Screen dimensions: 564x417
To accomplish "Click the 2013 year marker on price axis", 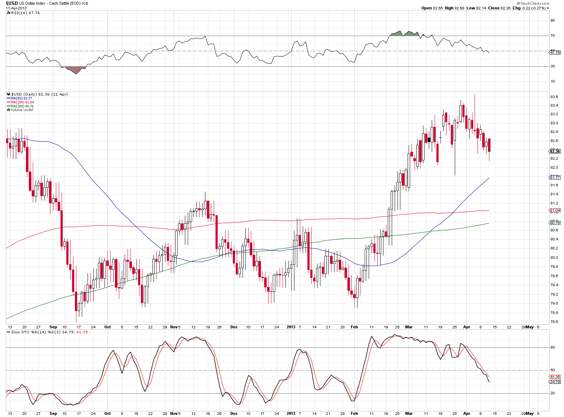I will coord(291,327).
